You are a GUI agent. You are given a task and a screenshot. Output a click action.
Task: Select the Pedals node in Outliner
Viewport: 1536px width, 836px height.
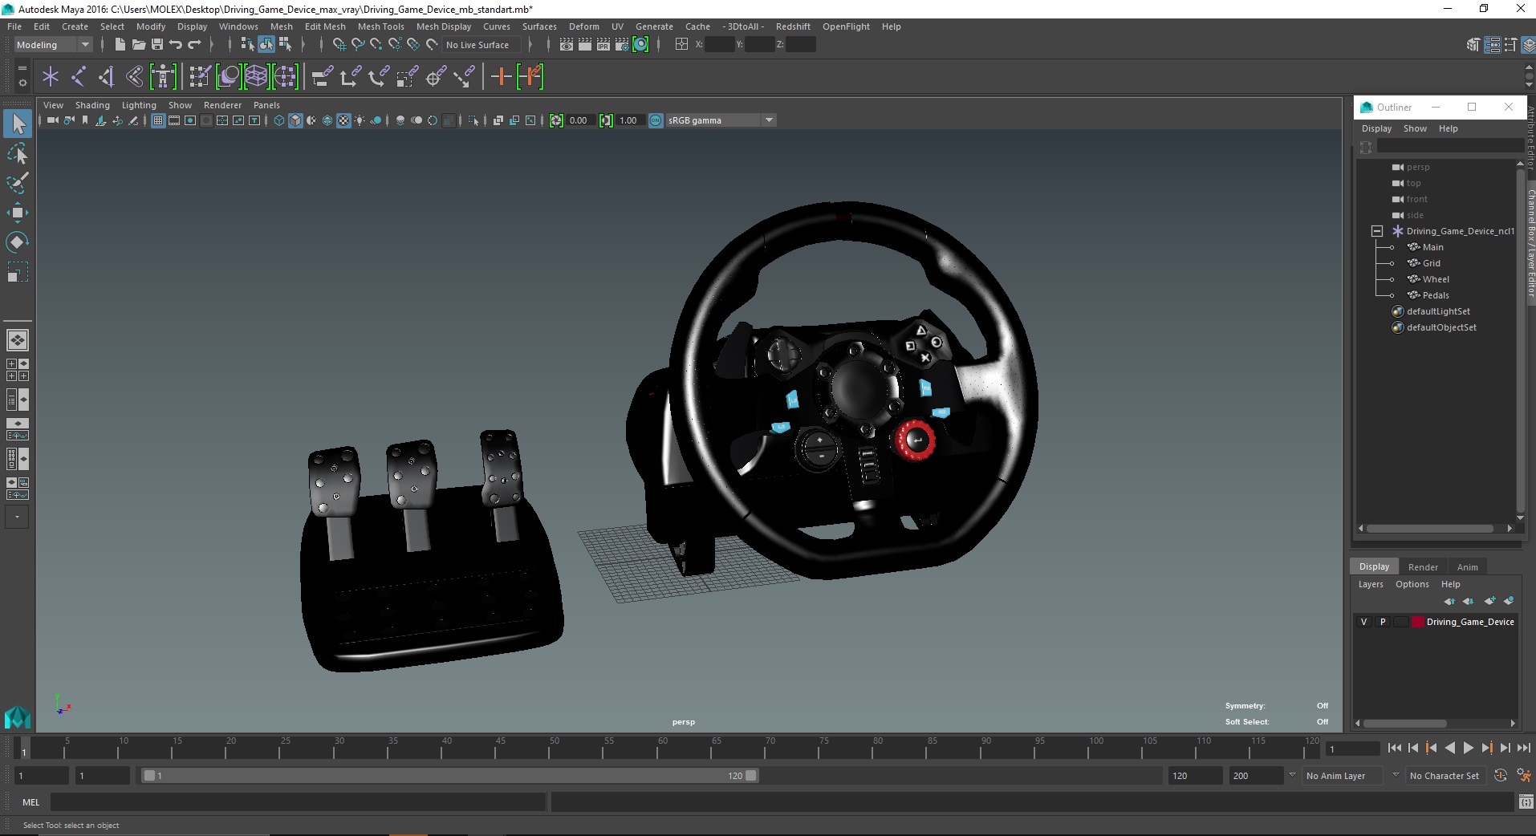[1436, 295]
